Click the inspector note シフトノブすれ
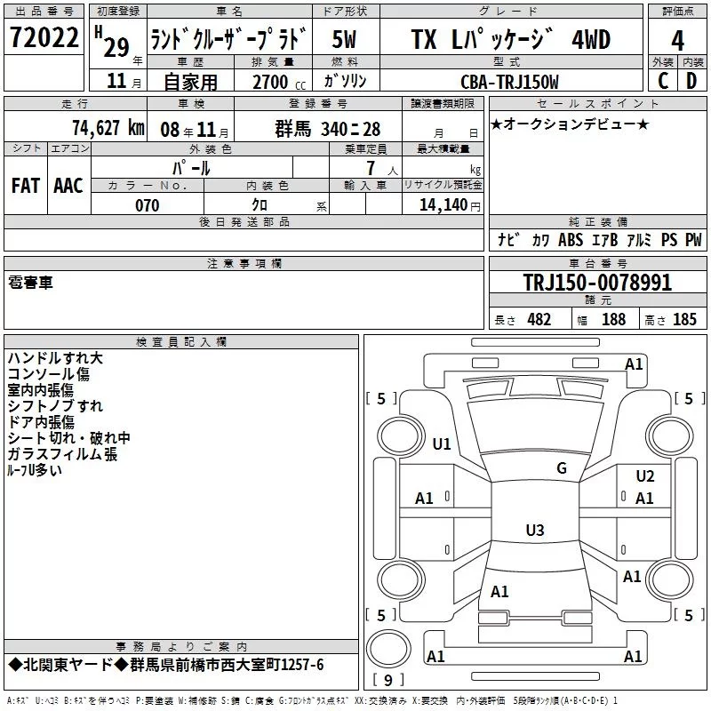The width and height of the screenshot is (711, 711). pos(55,405)
